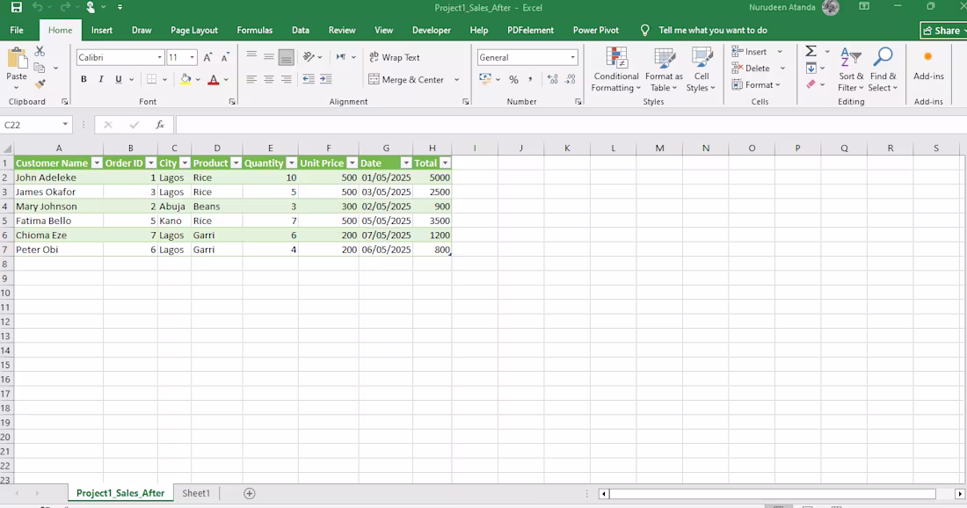Toggle Bold formatting
Image resolution: width=967 pixels, height=508 pixels.
coord(84,79)
